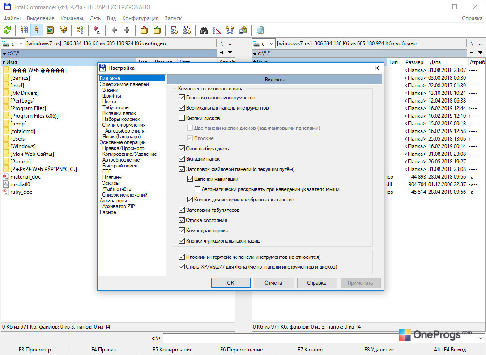Click the invert selection toolbar icon

pos(80,30)
